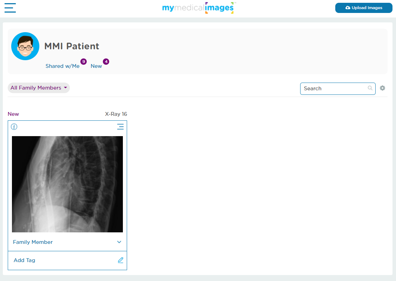Image resolution: width=396 pixels, height=281 pixels.
Task: Show study info via the info icon
Action: pos(14,127)
